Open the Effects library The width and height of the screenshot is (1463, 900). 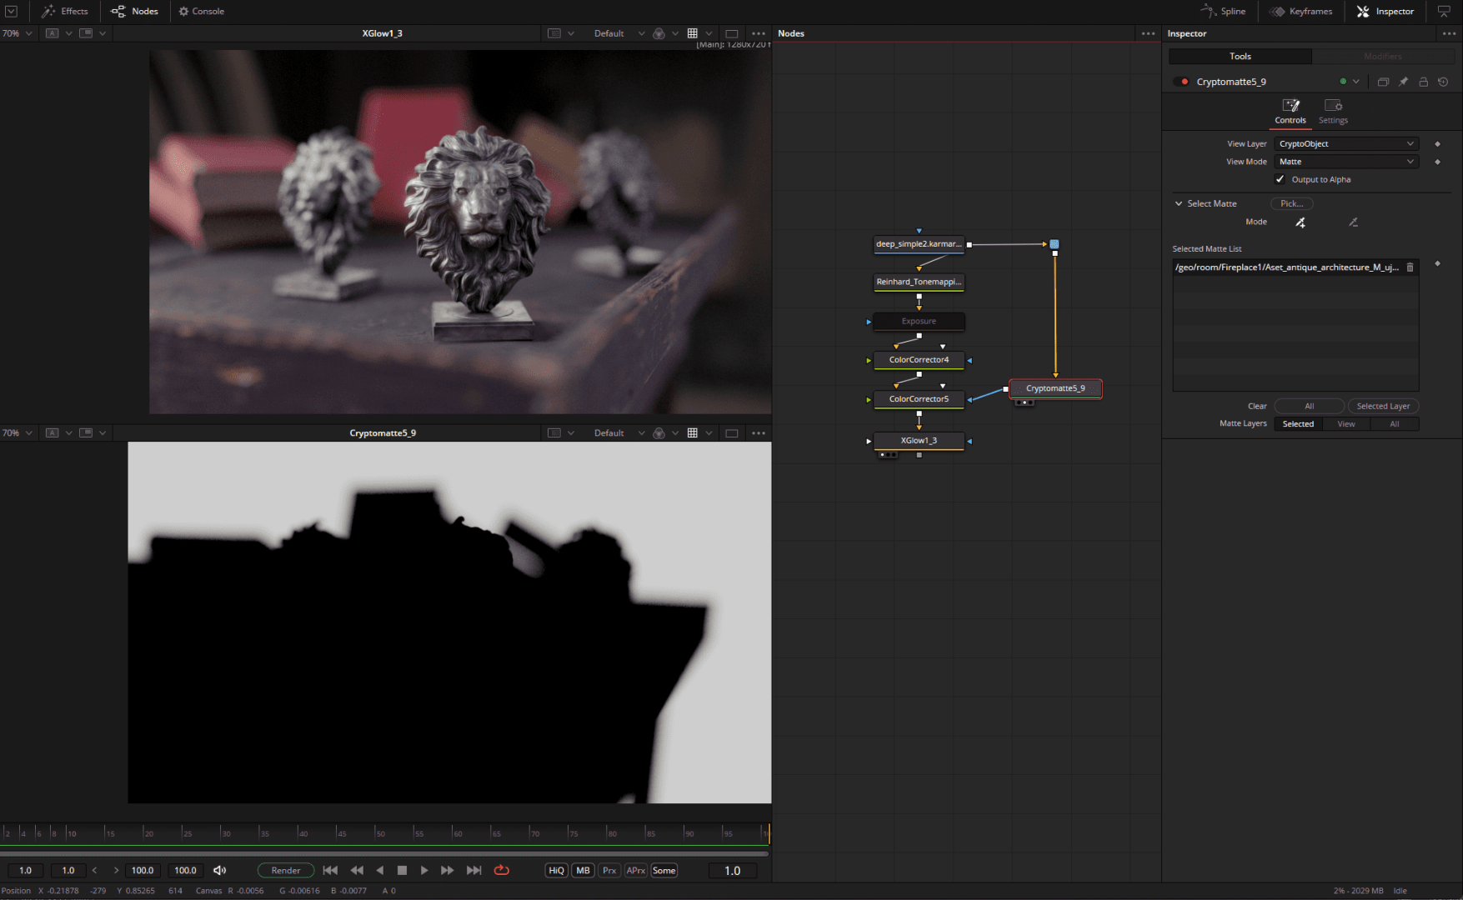(x=65, y=11)
